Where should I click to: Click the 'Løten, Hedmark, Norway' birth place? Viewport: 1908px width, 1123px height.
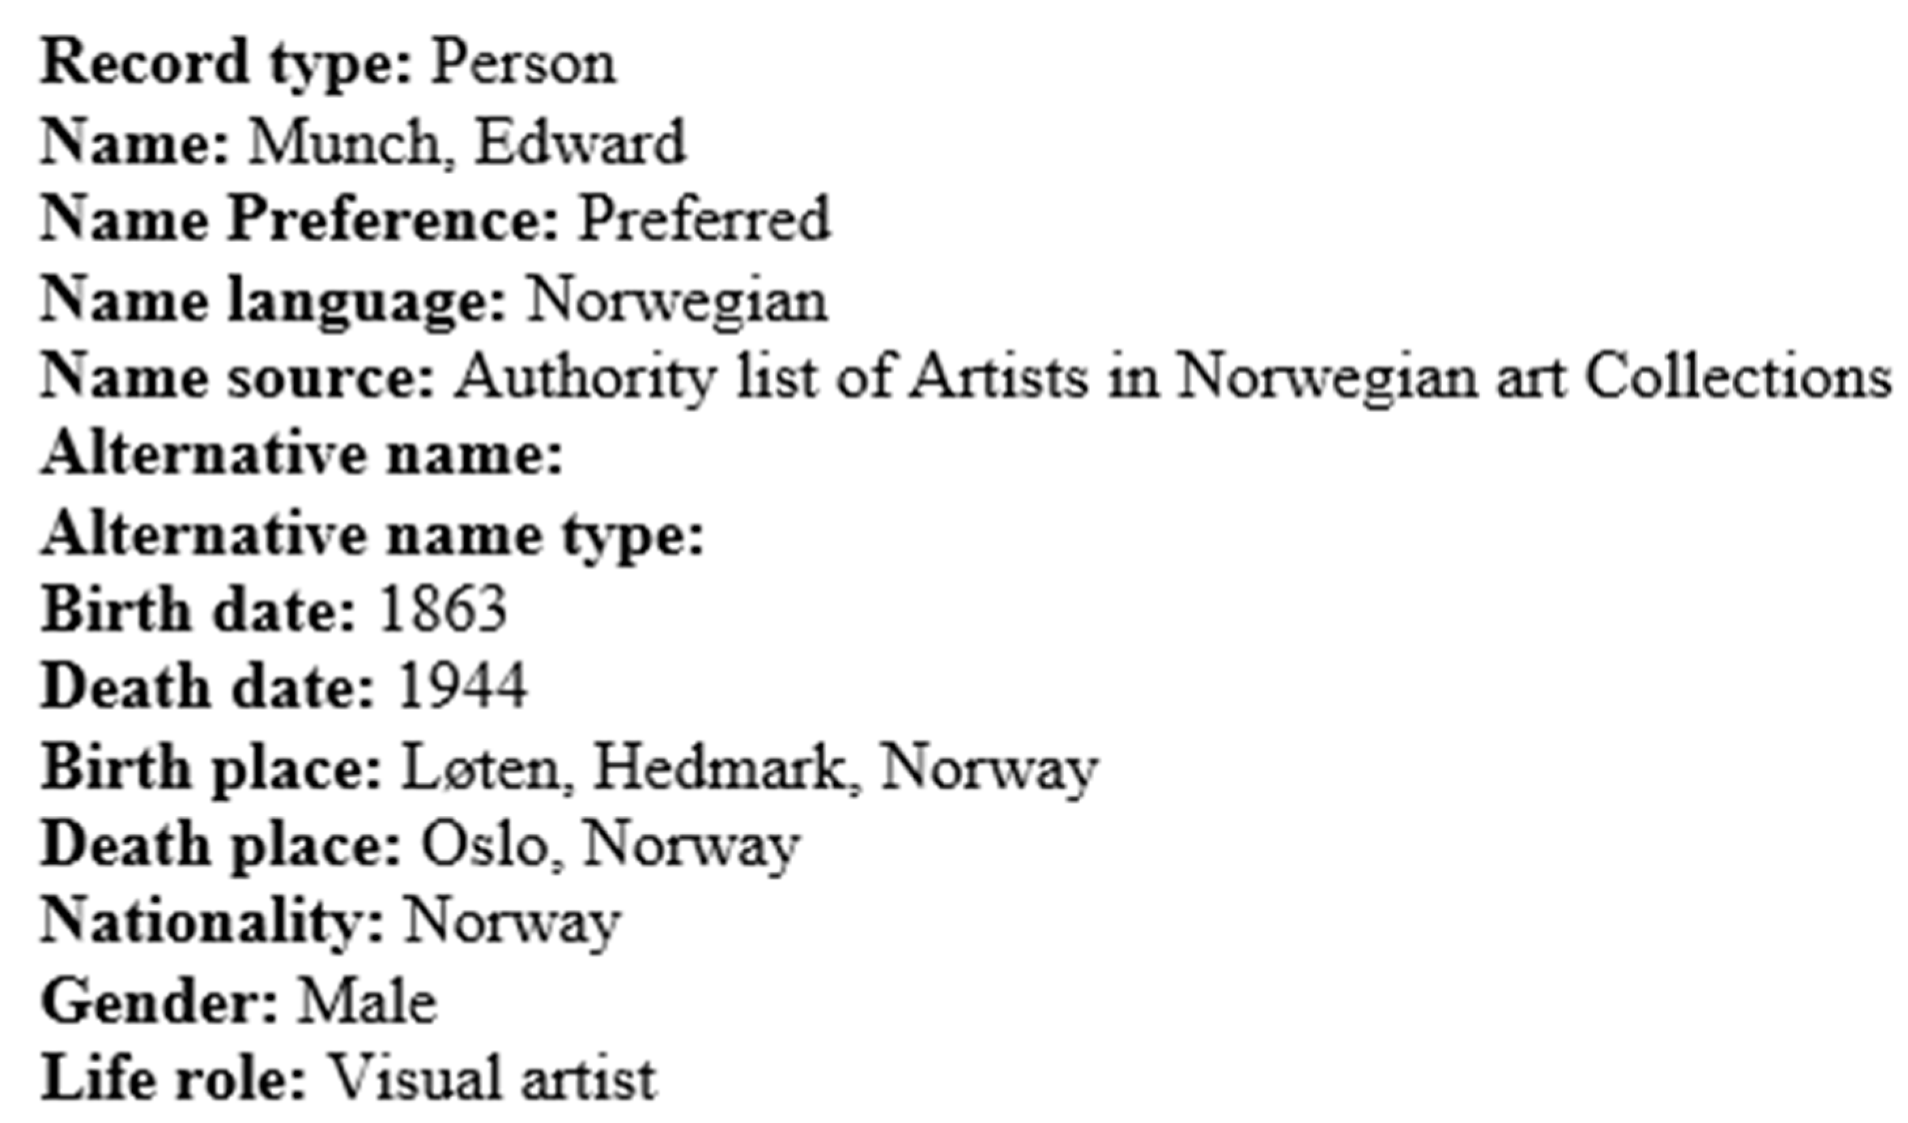pyautogui.click(x=749, y=768)
